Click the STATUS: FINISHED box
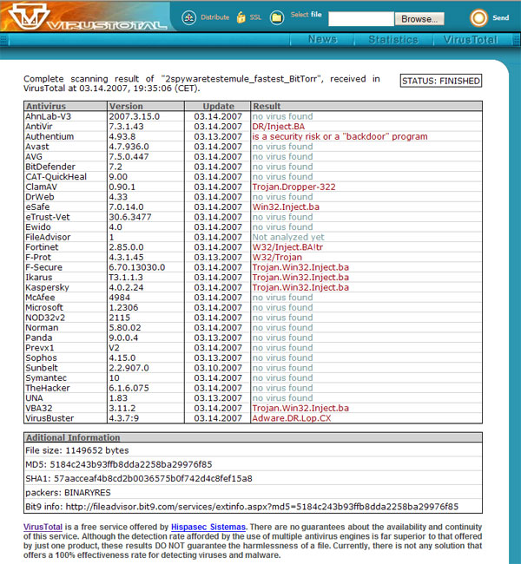Viewport: 521px width, 564px height. [441, 81]
